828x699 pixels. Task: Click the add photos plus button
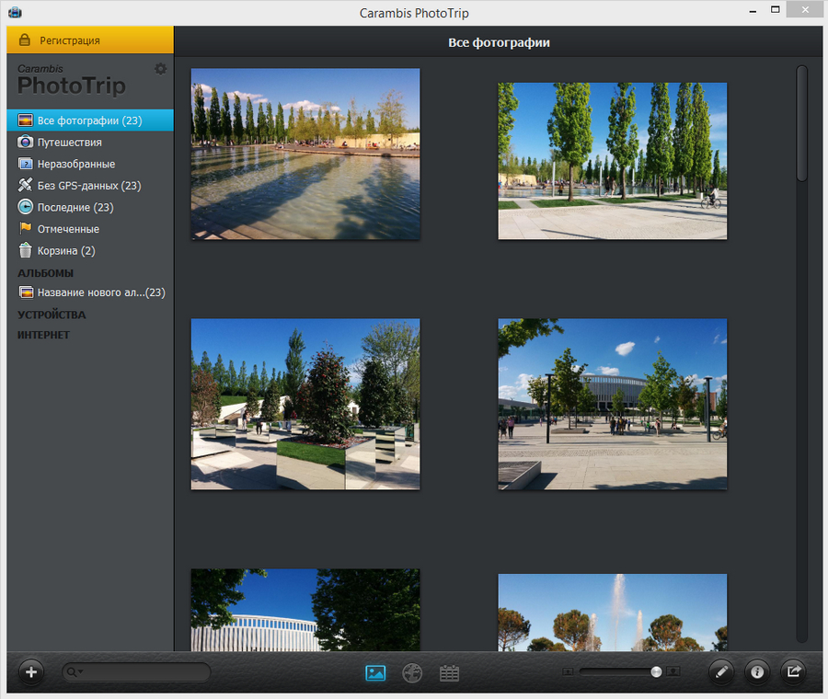30,672
